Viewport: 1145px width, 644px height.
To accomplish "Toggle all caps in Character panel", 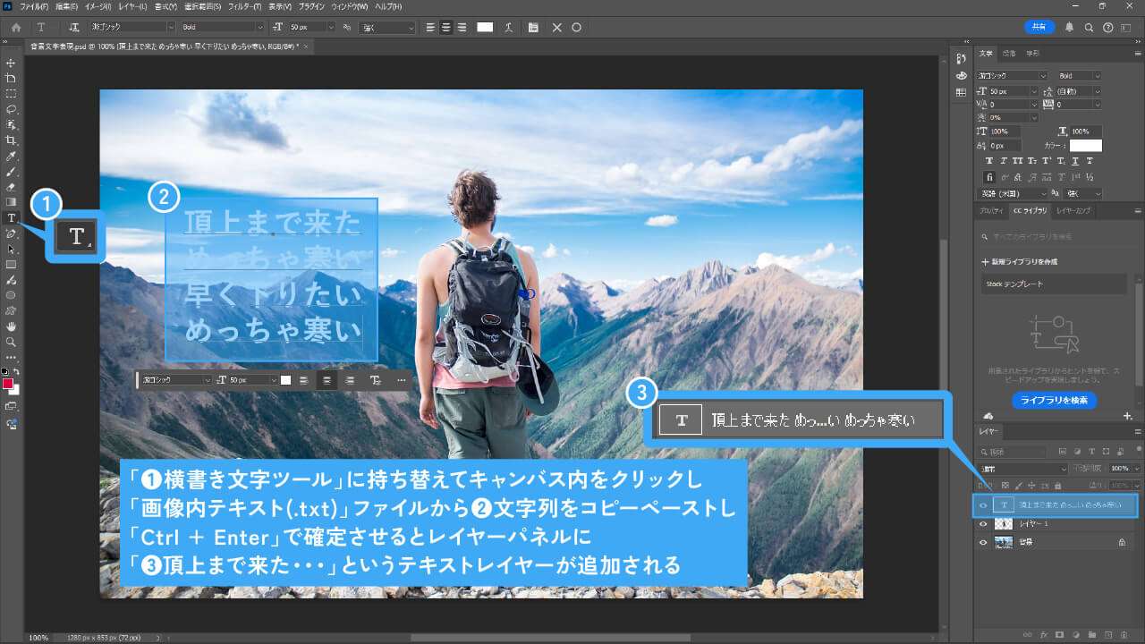I will 1020,161.
